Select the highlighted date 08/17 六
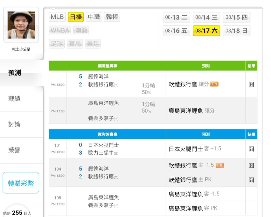This screenshot has height=217, width=271. pyautogui.click(x=206, y=31)
